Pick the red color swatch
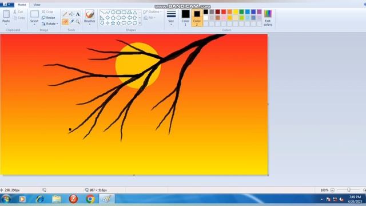 [224, 11]
